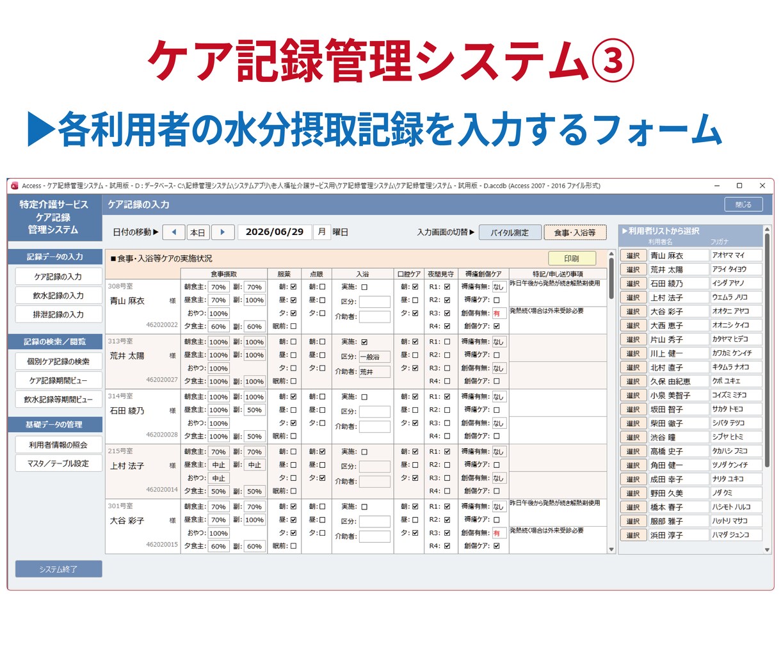Click the user list scrollbar down arrow
The image size is (781, 651).
point(767,549)
